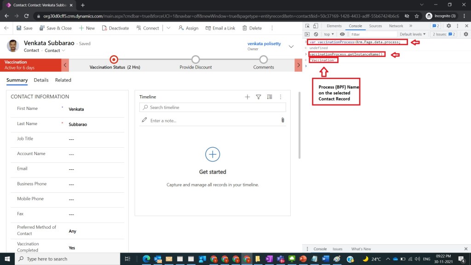Open DevTools settings gear in top bar
Screen dimensions: 471x265
coord(449,26)
